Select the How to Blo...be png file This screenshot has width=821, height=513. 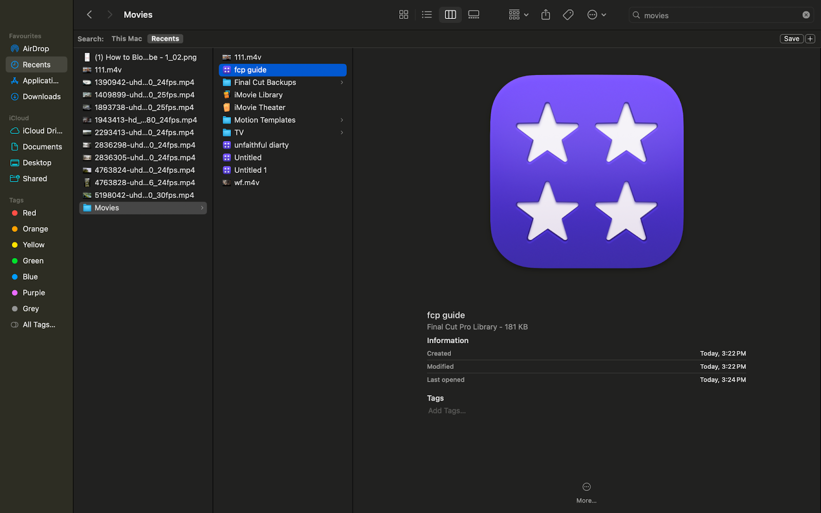(x=143, y=57)
